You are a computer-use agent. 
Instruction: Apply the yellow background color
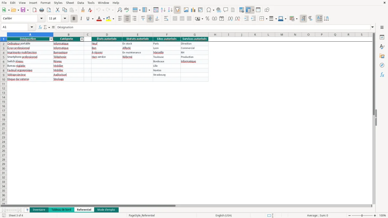click(x=109, y=19)
